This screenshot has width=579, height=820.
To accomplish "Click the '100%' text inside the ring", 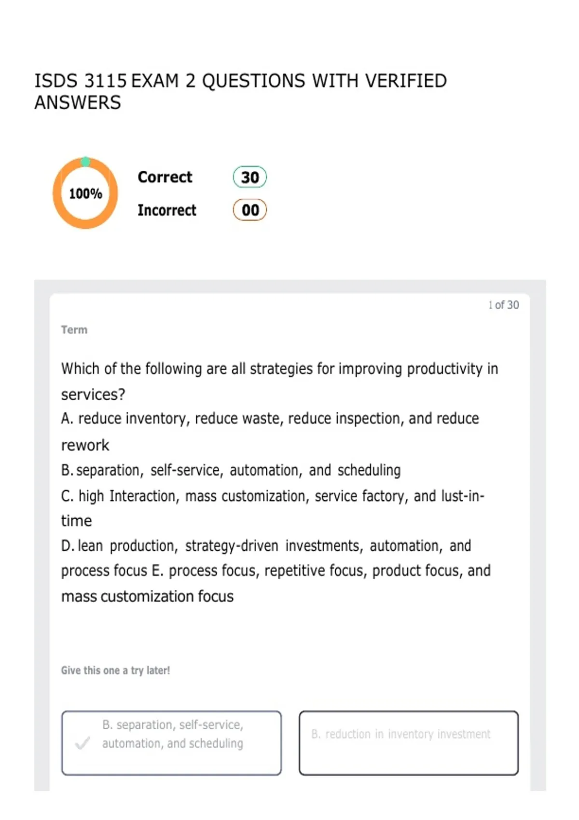I will [85, 194].
